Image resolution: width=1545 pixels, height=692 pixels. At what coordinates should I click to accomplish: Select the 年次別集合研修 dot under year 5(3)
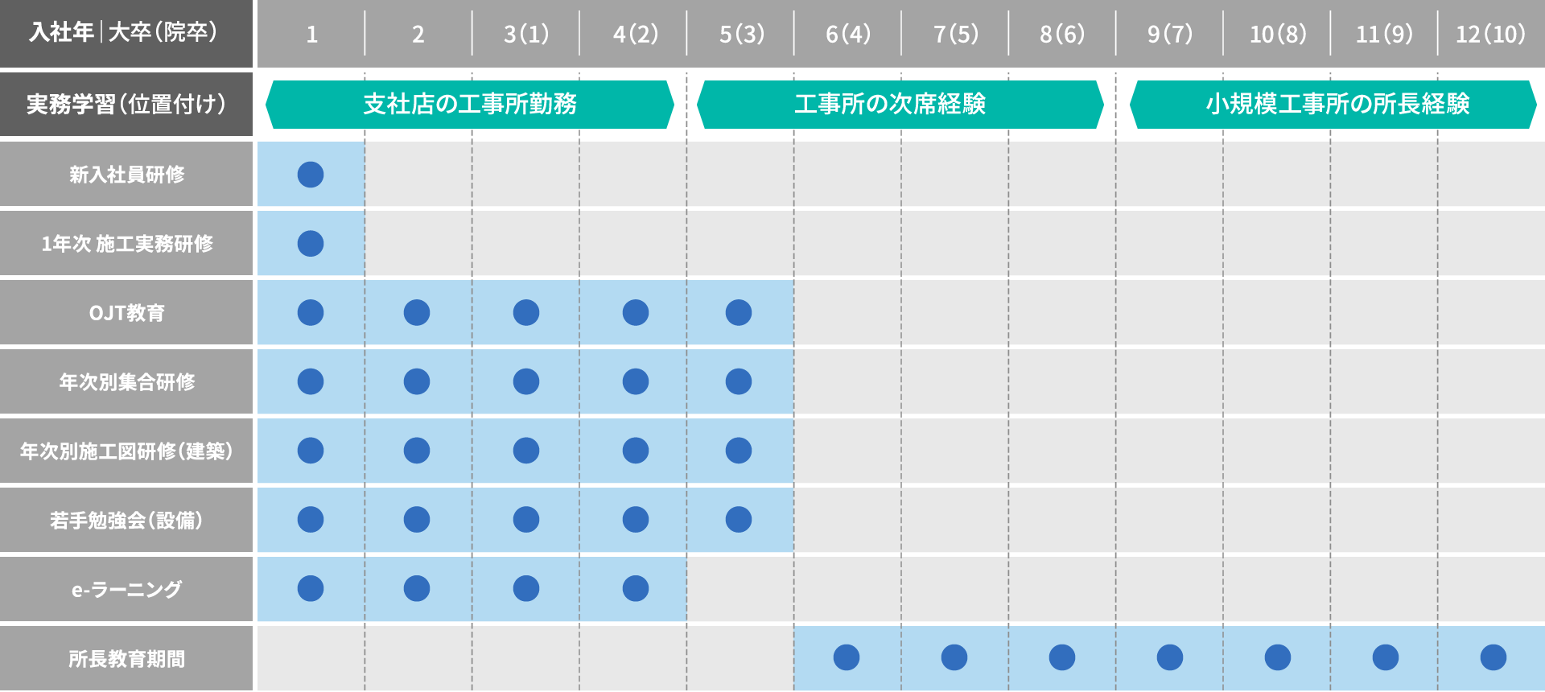tap(739, 381)
